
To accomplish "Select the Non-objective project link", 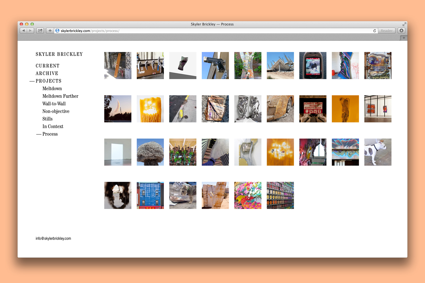I will click(x=56, y=111).
